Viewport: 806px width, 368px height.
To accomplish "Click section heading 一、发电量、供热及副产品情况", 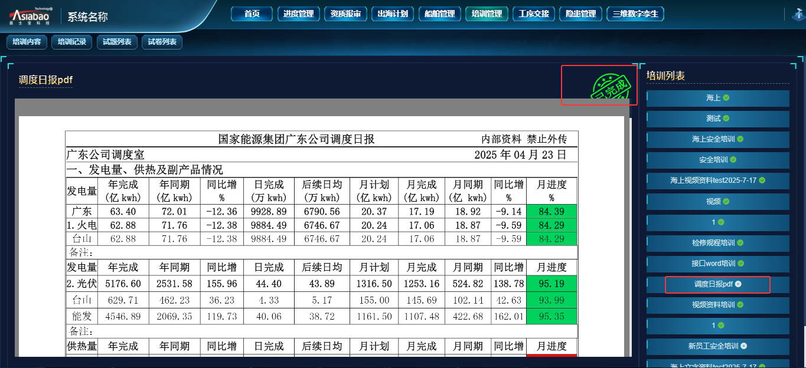I will tap(145, 170).
